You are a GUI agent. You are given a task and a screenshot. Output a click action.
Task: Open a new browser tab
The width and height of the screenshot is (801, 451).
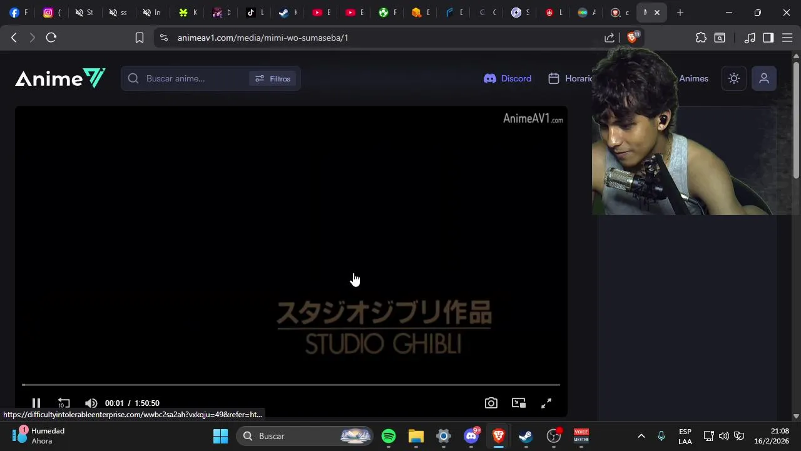[x=680, y=13]
